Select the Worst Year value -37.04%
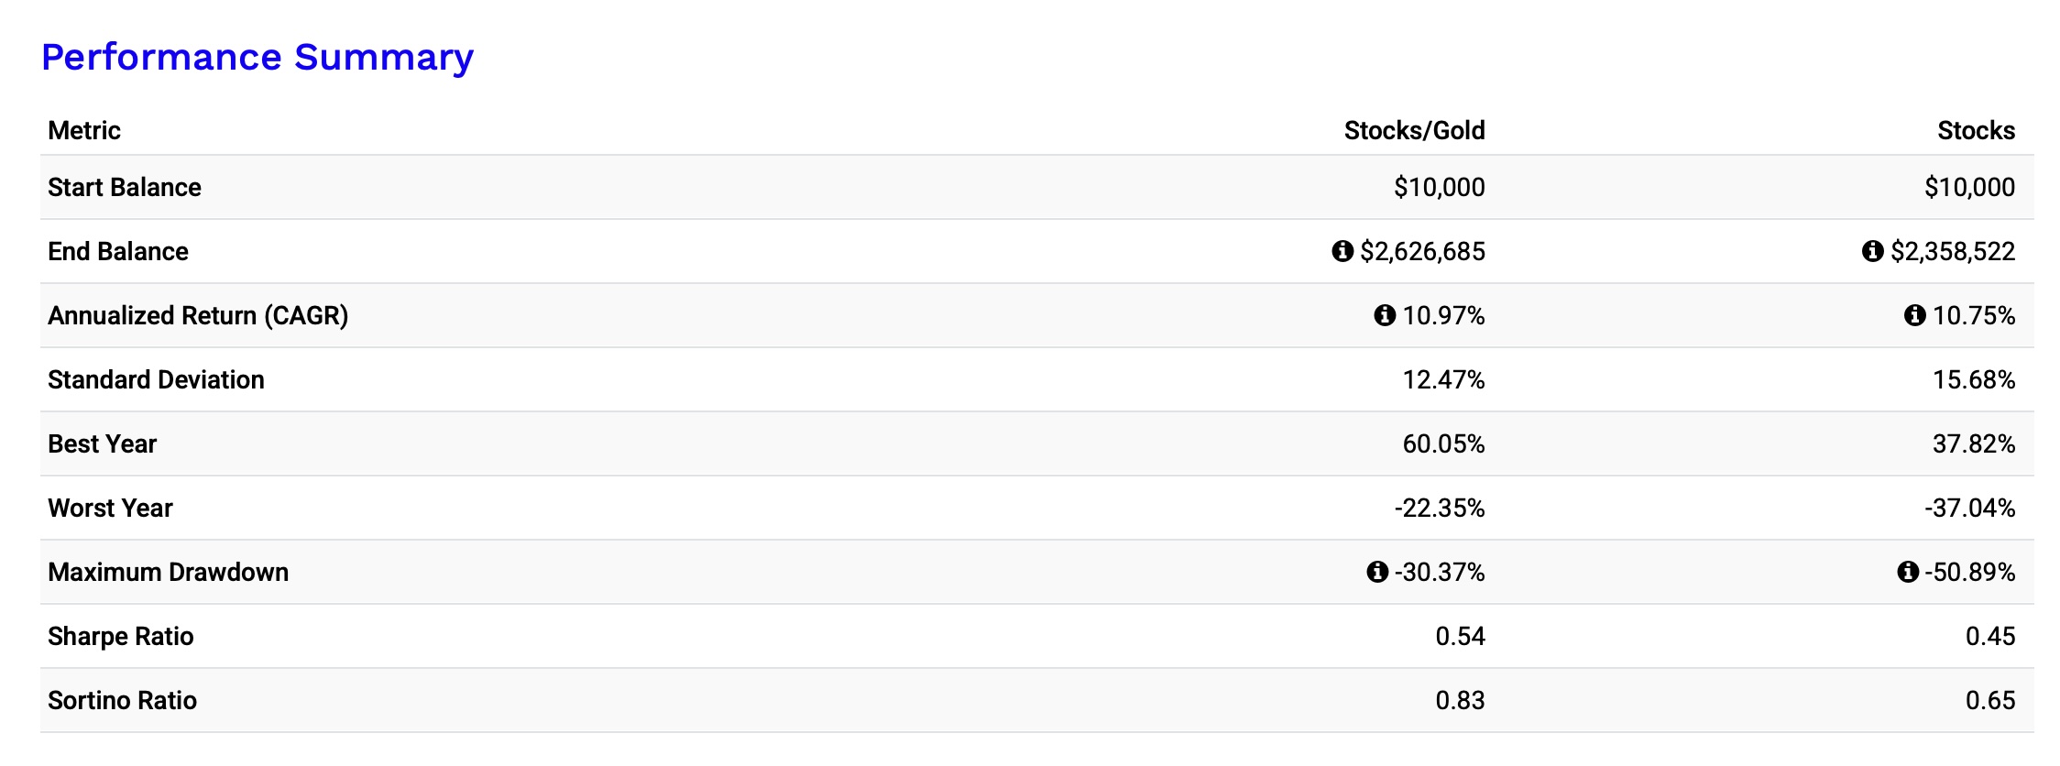Viewport: 2060px width, 766px height. click(x=1969, y=508)
